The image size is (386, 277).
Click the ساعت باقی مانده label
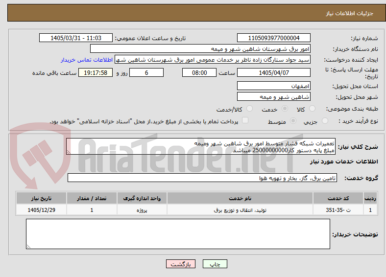pos(54,73)
